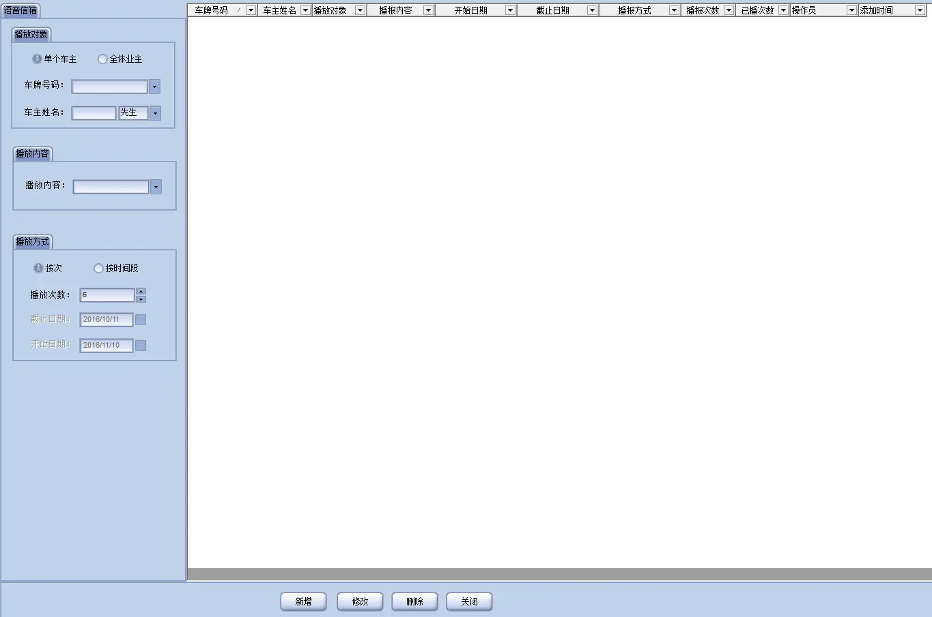932x617 pixels.
Task: Open the 先生 title dropdown
Action: tap(155, 113)
